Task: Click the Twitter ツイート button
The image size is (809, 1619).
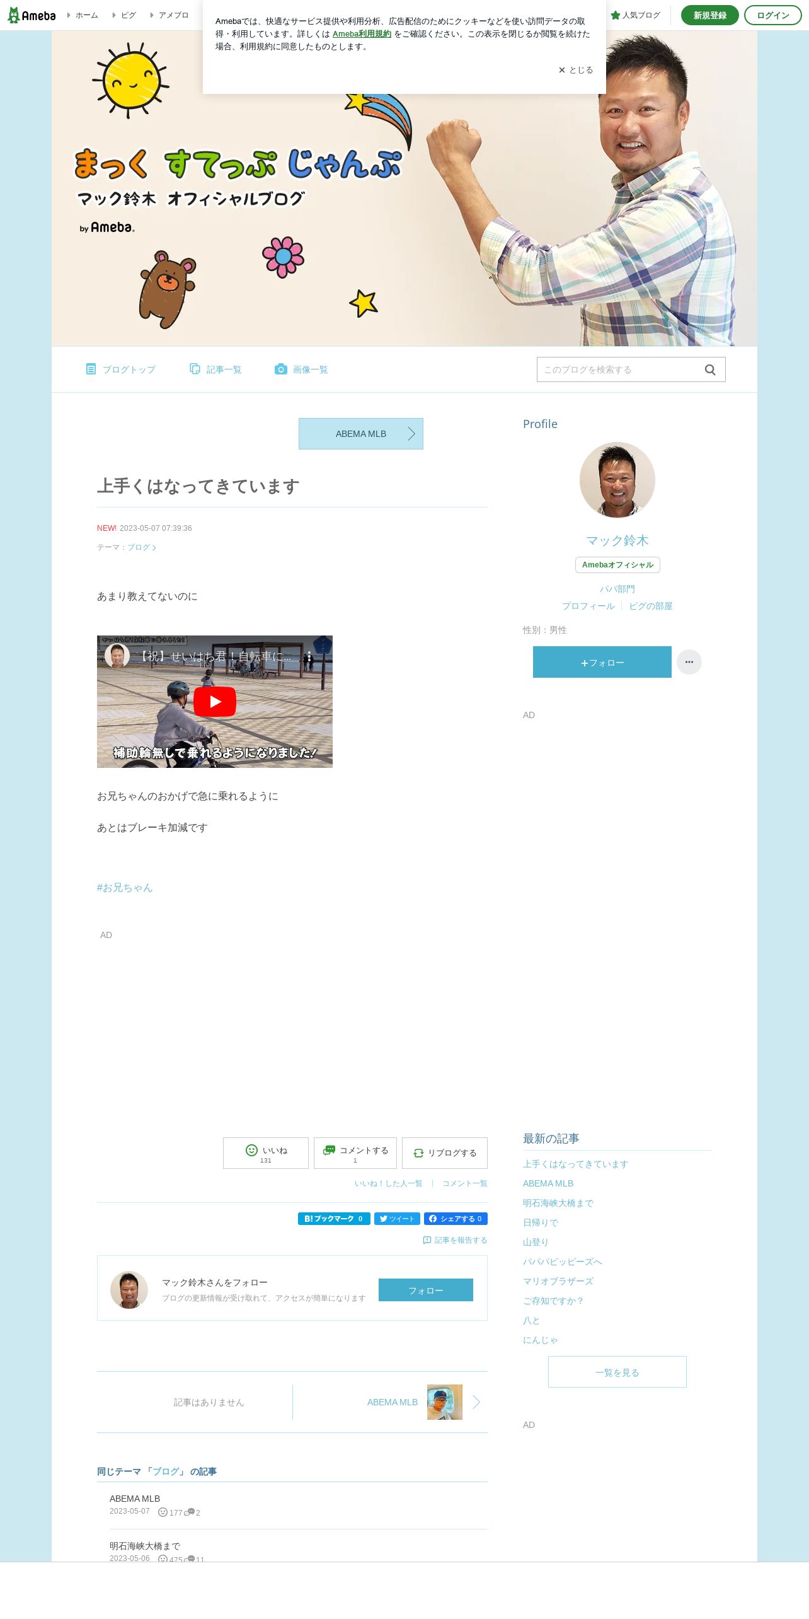Action: (397, 1219)
